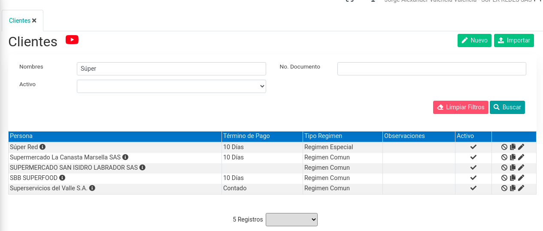Deactivate Supermercado La Canasta Marsella with ban icon

(504, 157)
